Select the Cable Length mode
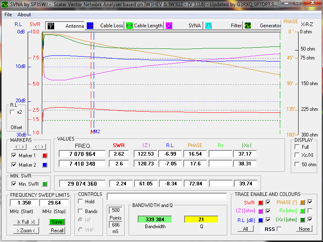This screenshot has height=242, width=323. pos(144,26)
